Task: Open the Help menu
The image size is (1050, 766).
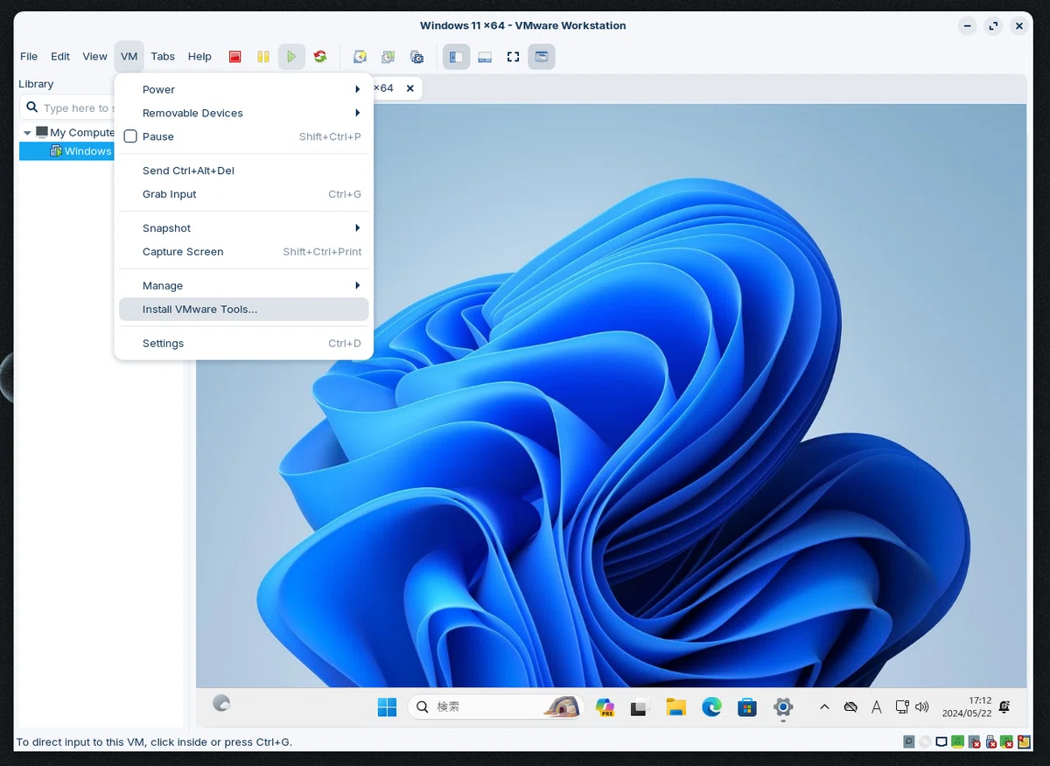Action: (x=199, y=56)
